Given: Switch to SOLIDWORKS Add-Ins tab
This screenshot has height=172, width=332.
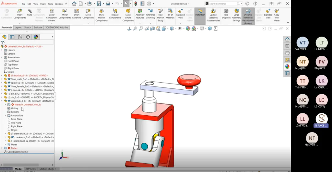Looking at the screenshot, I should [x=56, y=28].
